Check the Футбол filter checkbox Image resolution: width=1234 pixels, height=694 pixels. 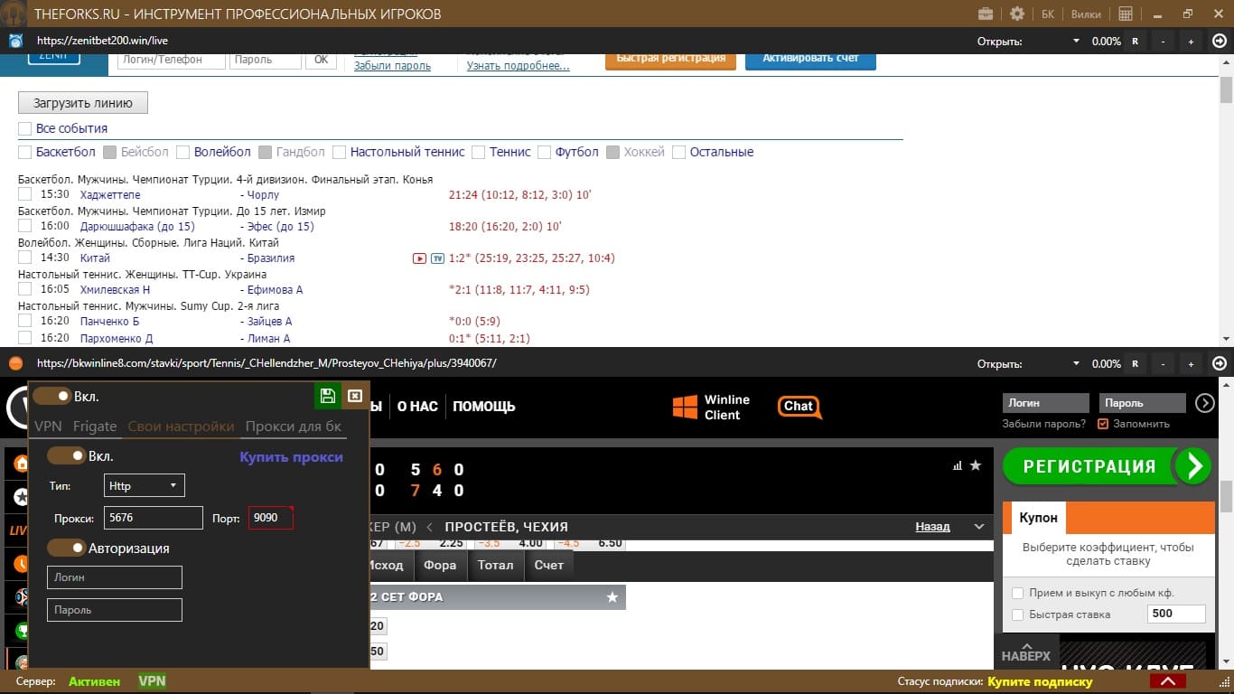click(x=545, y=152)
